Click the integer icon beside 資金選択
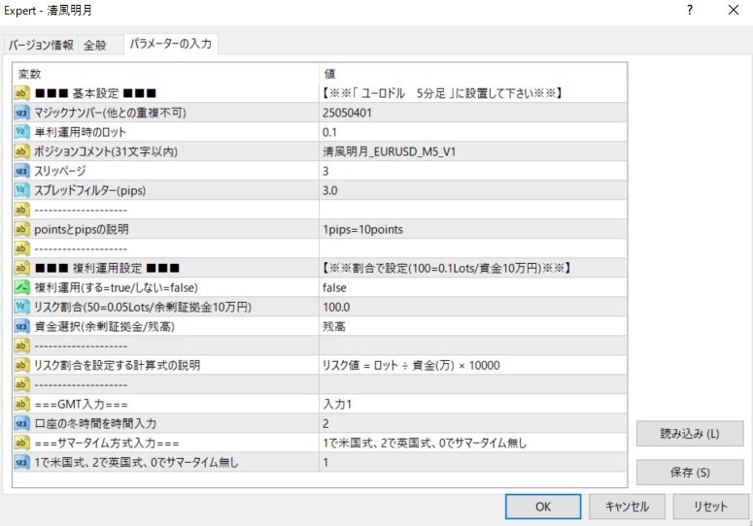 click(x=21, y=326)
